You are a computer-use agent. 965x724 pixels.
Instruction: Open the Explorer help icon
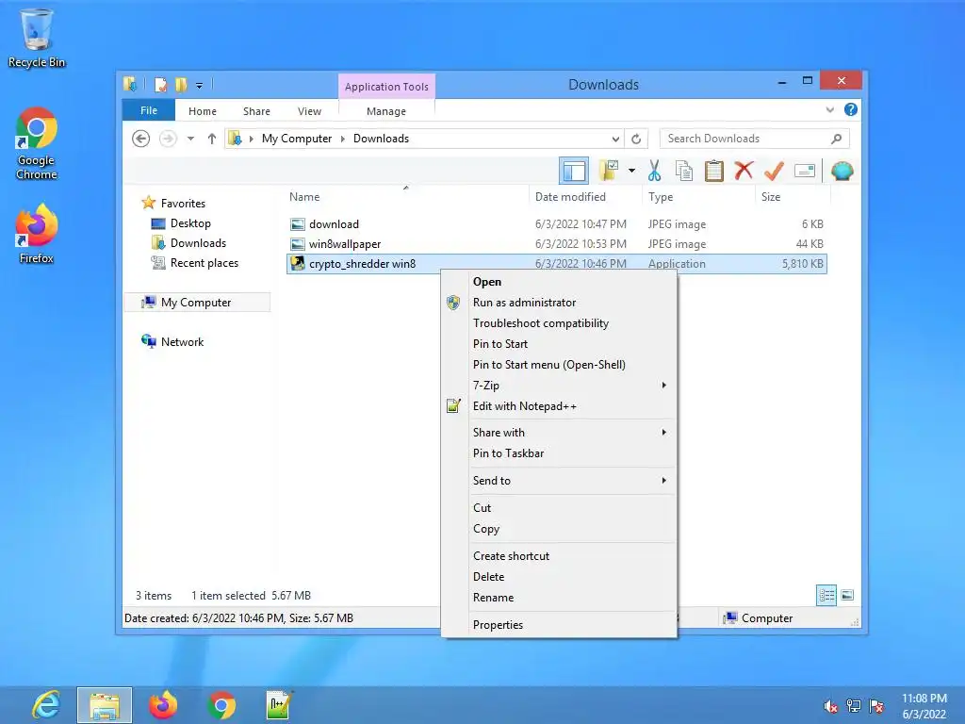pos(851,109)
